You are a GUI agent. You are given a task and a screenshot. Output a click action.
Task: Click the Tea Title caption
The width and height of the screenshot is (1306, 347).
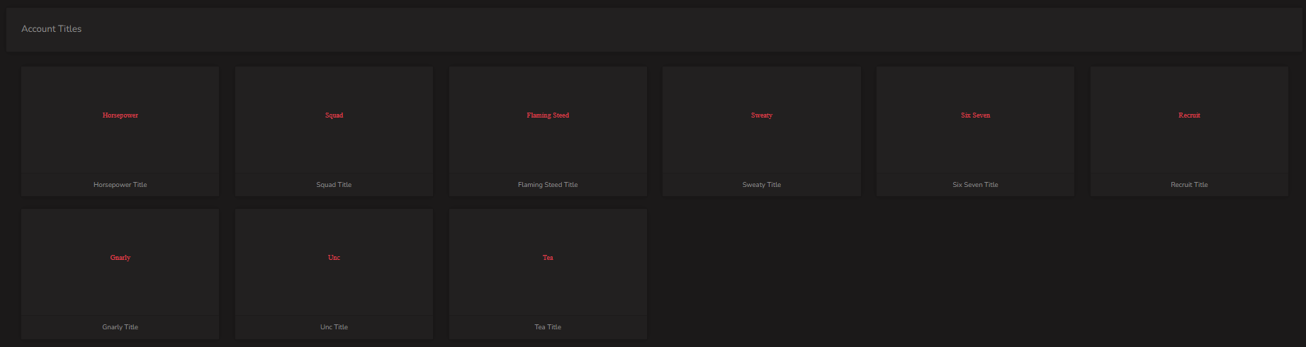(x=548, y=327)
